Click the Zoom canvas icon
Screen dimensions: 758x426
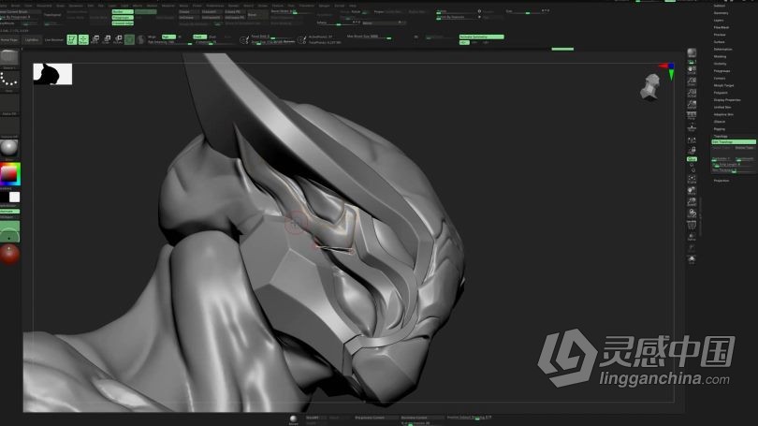pyautogui.click(x=692, y=81)
